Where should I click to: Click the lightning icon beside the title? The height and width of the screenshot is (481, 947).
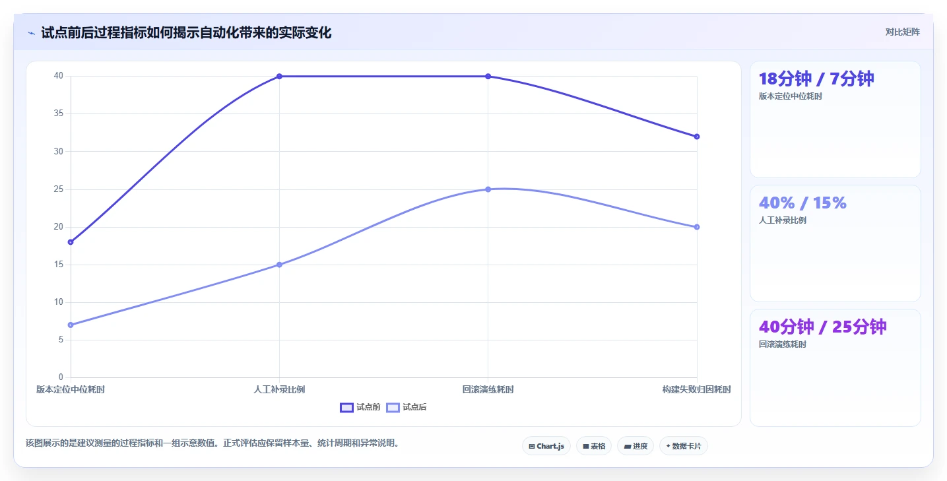click(31, 32)
